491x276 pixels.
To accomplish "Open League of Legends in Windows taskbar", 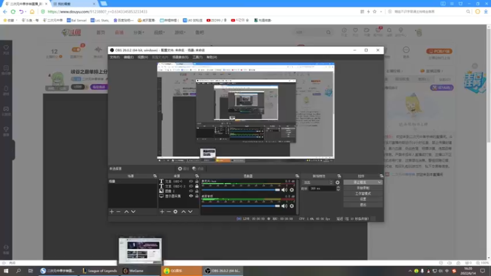I will point(100,270).
